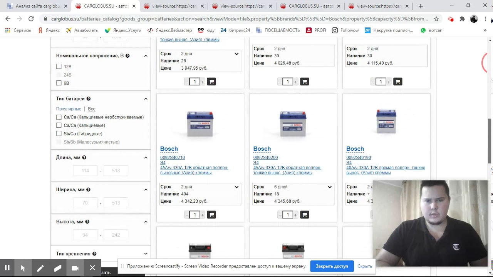Click help icon next to Высота, мм
493x277 pixels.
pos(87,222)
